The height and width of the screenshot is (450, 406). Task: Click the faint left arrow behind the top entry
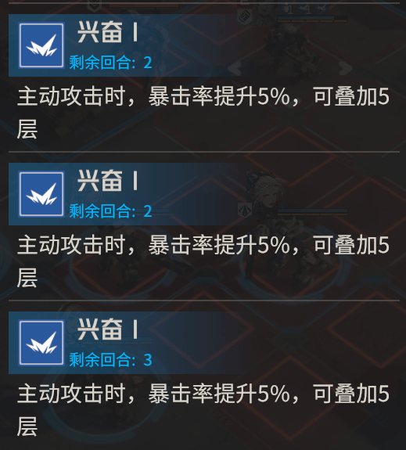[235, 68]
